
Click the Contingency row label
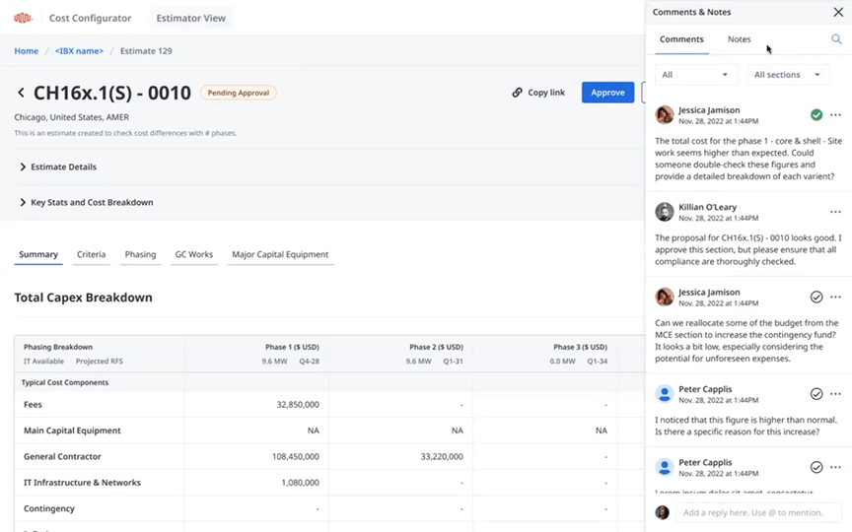49,508
